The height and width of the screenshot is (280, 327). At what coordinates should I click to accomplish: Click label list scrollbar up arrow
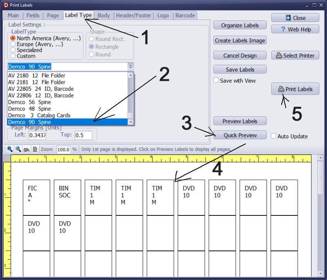(130, 75)
